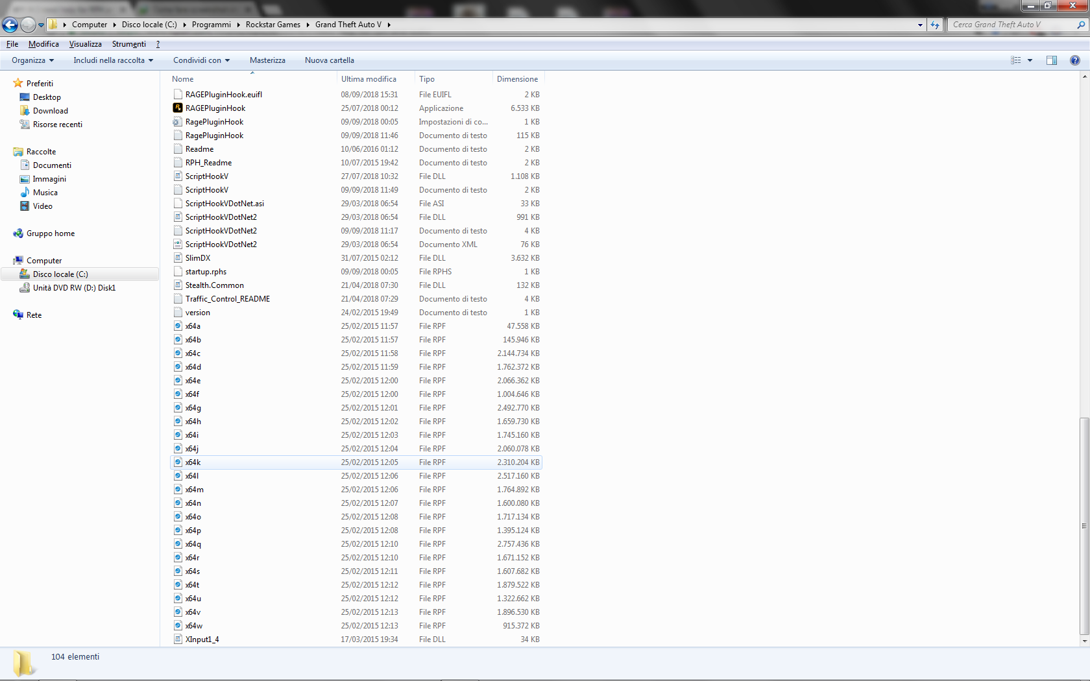Click the Video library icon
The image size is (1090, 681).
tap(25, 206)
